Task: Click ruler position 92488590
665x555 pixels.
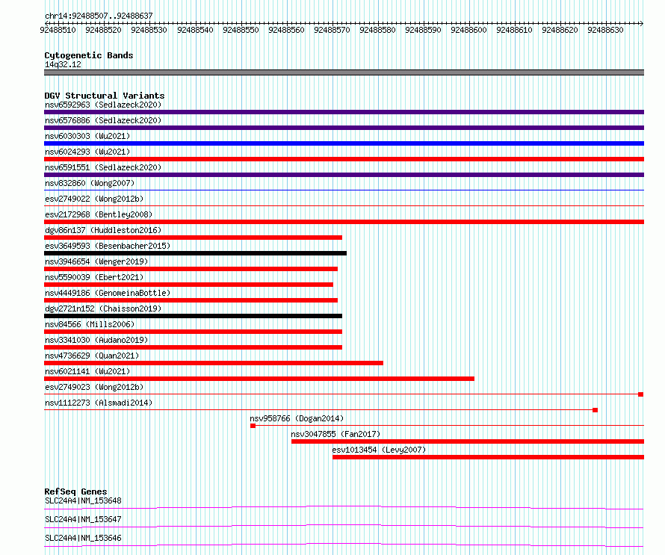Action: click(423, 30)
